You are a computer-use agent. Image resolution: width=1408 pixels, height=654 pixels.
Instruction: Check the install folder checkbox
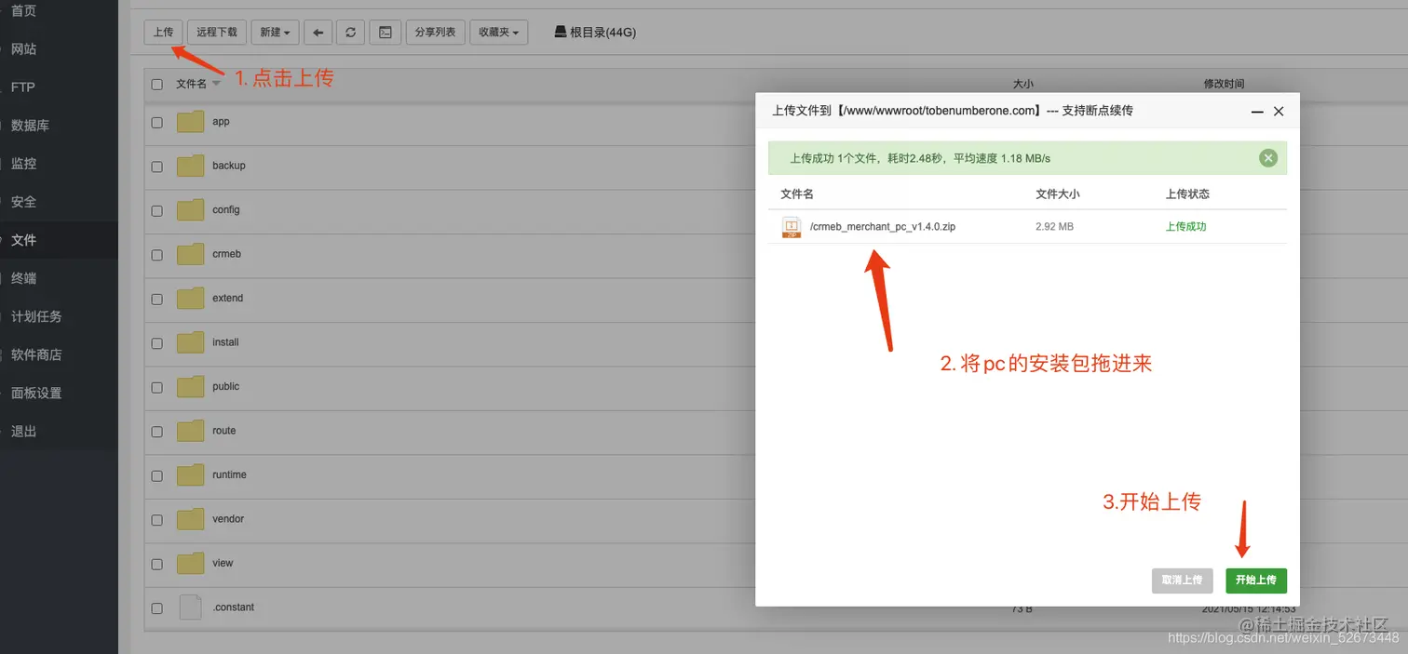(156, 343)
